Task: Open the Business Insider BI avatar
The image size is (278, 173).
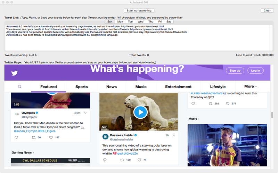Action: pos(105,137)
